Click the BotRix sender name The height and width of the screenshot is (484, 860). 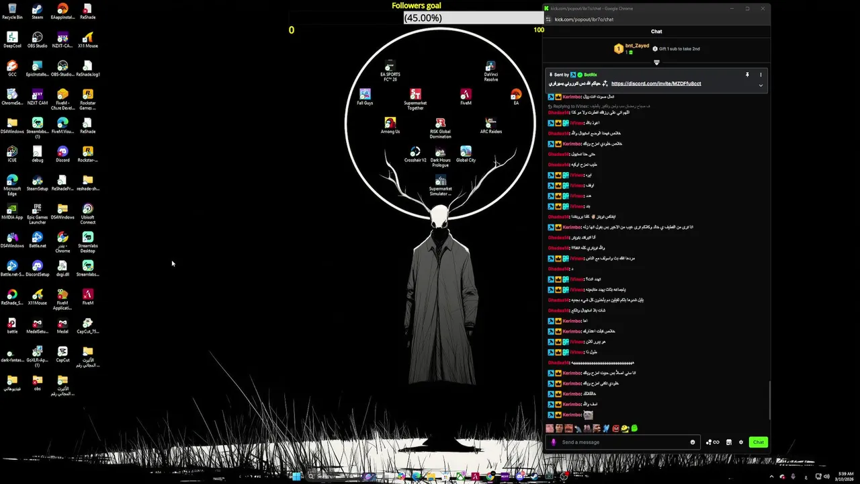pyautogui.click(x=591, y=75)
